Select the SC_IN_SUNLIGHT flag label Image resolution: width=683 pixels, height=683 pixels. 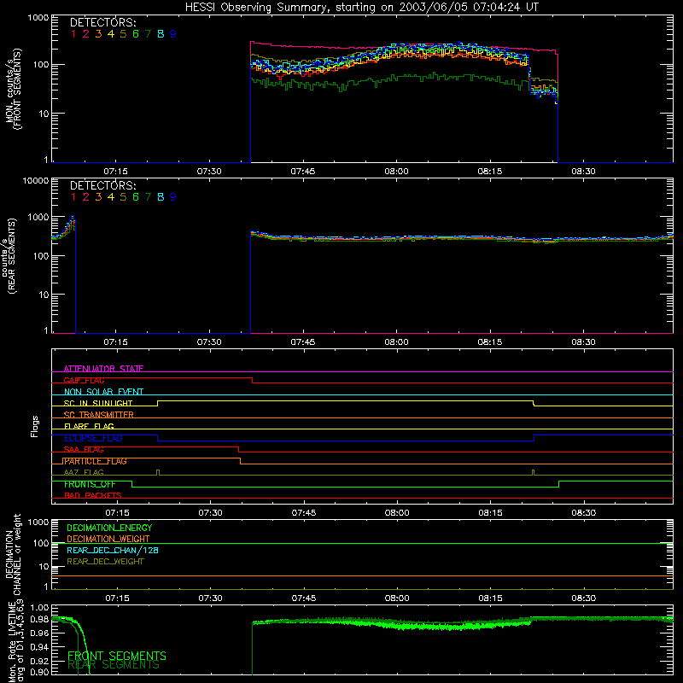[x=98, y=403]
